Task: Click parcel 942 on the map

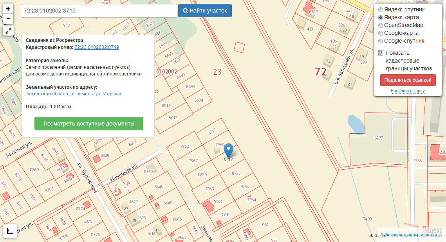Action: [67, 25]
